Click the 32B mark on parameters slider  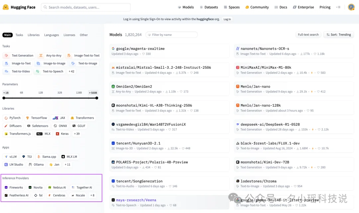(x=60, y=93)
